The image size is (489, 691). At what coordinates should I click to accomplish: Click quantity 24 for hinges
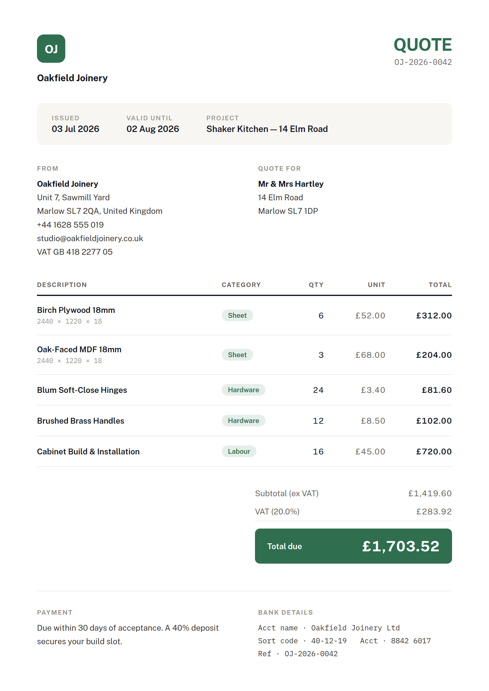tap(318, 390)
